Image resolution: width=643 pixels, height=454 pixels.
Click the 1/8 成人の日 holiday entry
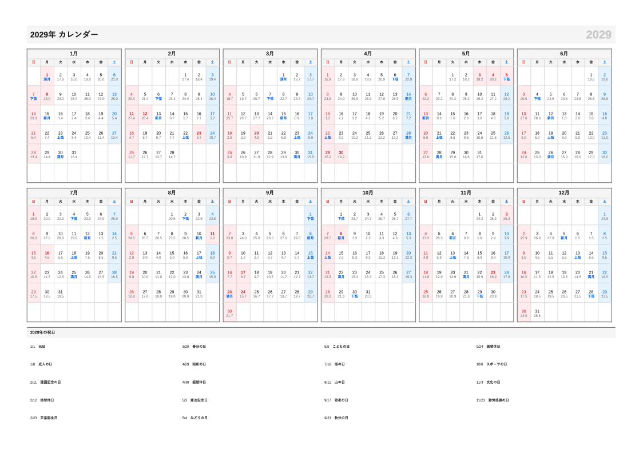point(41,364)
